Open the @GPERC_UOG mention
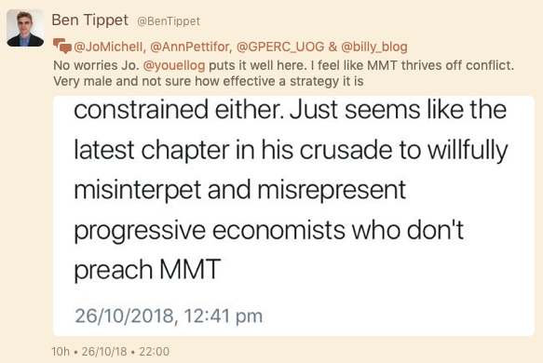The image size is (543, 363). (x=280, y=47)
